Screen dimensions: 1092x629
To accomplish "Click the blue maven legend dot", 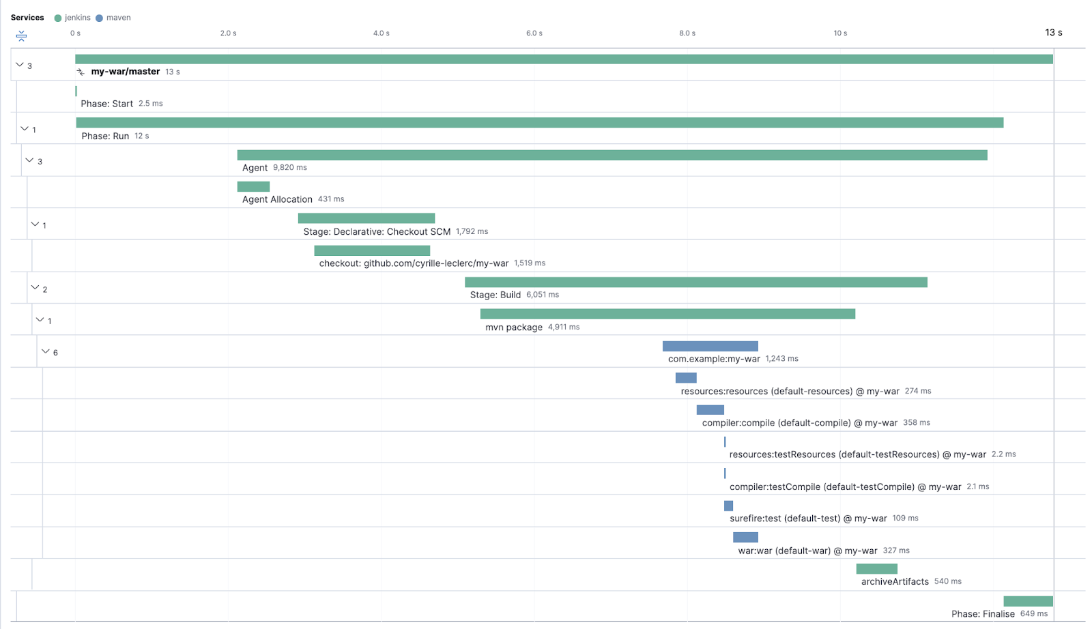I will 100,18.
